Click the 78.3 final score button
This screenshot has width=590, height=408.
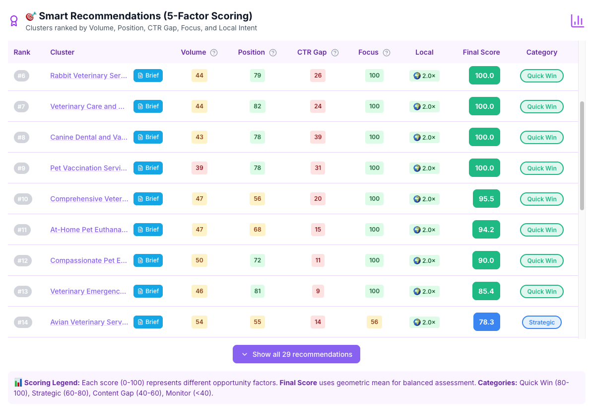point(486,322)
